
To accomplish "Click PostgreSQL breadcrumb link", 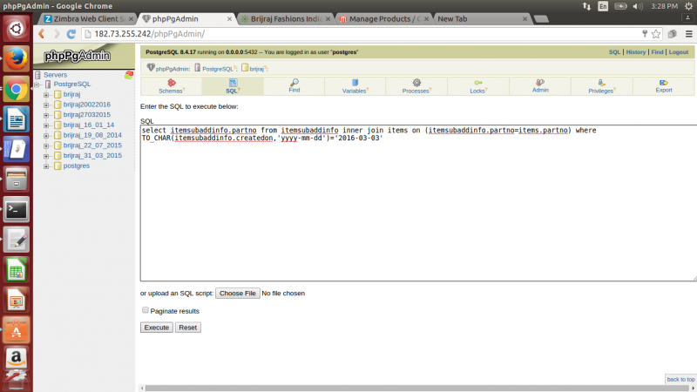I will (x=217, y=69).
